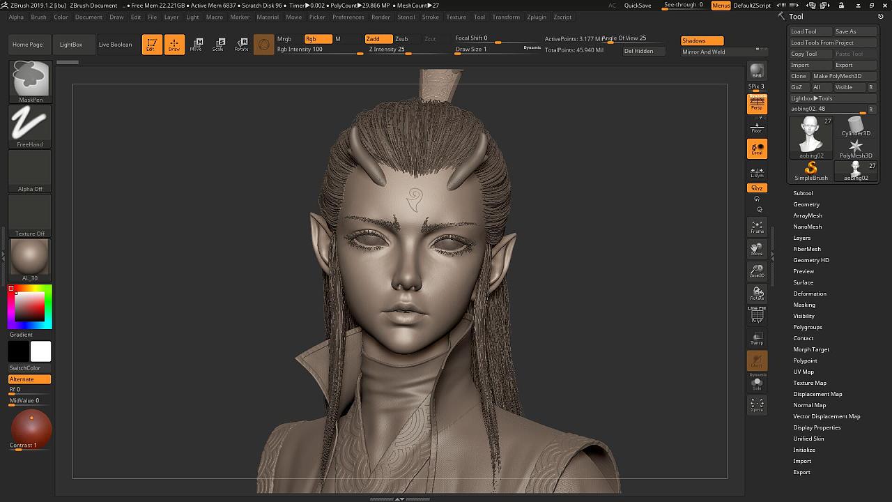Open the Zplugin menu

[x=537, y=17]
